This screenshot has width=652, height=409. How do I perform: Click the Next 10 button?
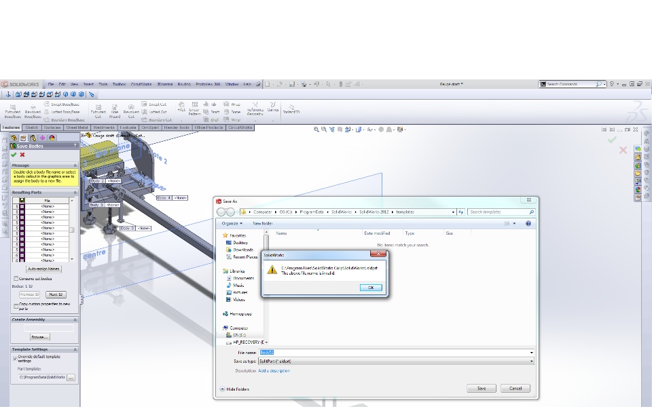pyautogui.click(x=56, y=294)
